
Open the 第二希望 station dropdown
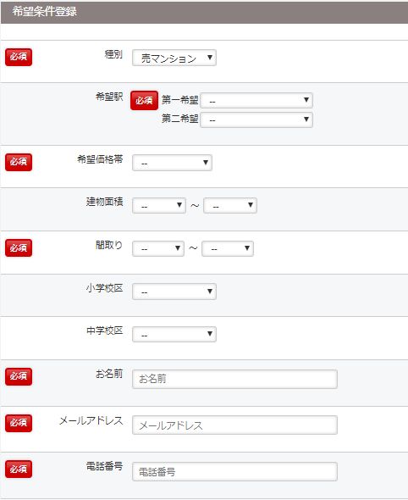[256, 119]
